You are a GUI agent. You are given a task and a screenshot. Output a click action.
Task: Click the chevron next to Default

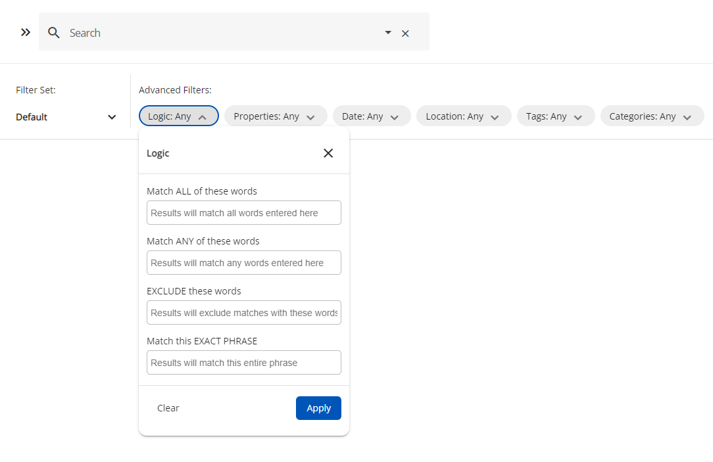tap(112, 117)
